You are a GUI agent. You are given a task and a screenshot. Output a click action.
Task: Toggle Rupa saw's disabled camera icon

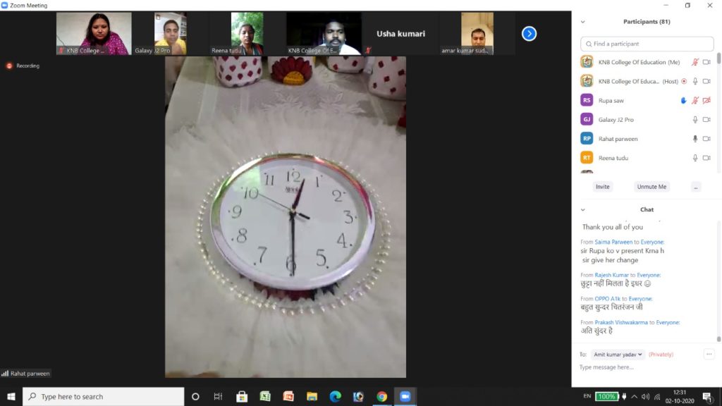coord(706,100)
